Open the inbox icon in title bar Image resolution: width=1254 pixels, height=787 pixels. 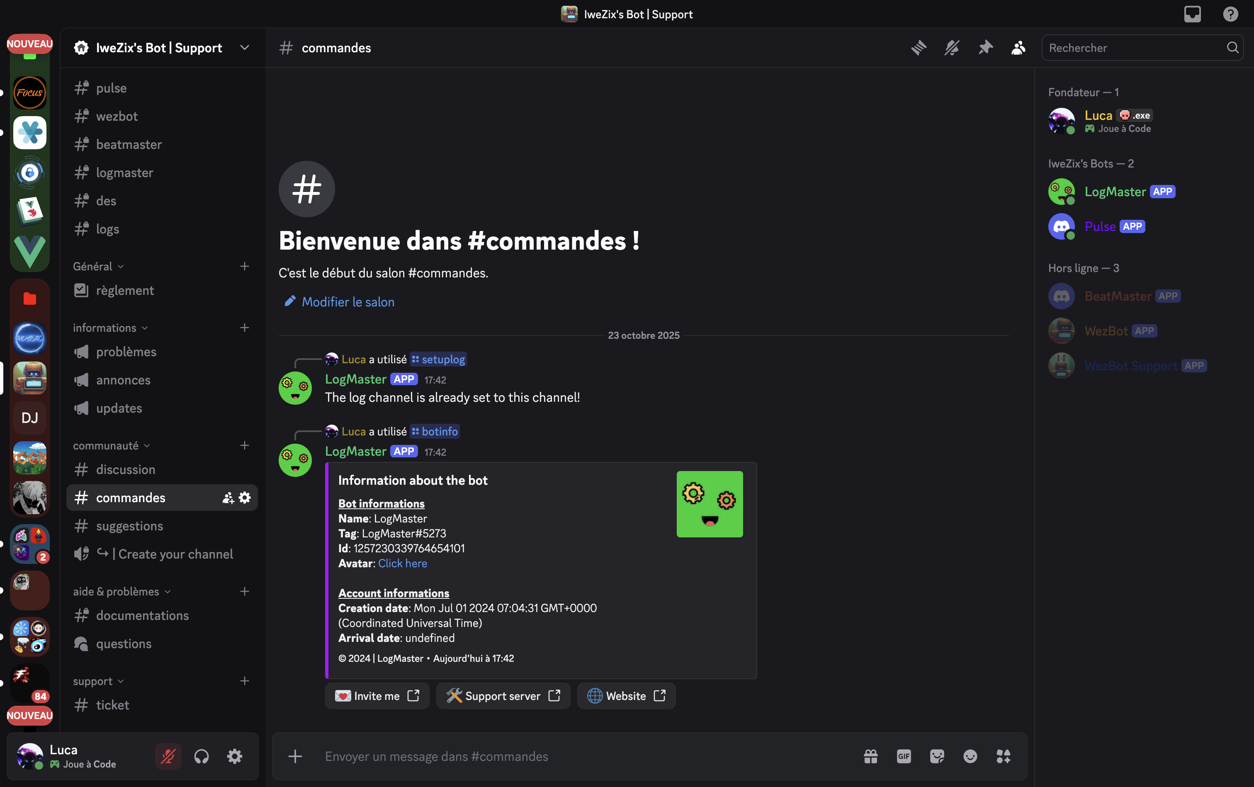click(1192, 14)
